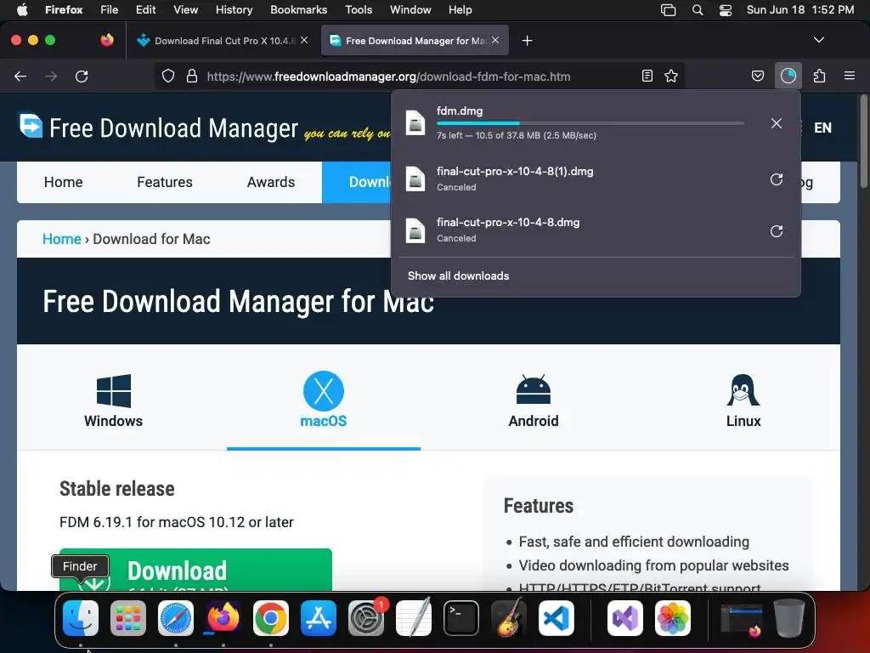The height and width of the screenshot is (653, 870).
Task: Open the Apple menu
Action: (x=22, y=10)
